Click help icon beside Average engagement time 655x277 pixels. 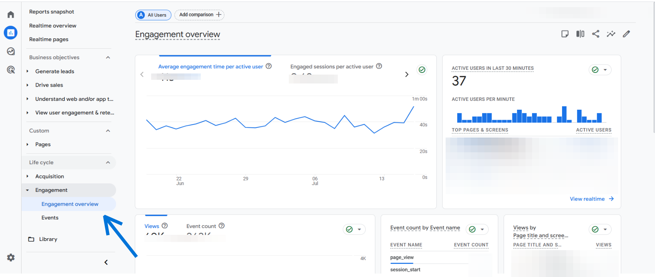[269, 66]
